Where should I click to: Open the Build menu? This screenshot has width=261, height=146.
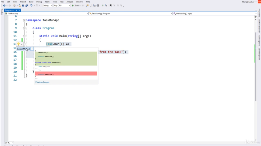pyautogui.click(x=31, y=2)
